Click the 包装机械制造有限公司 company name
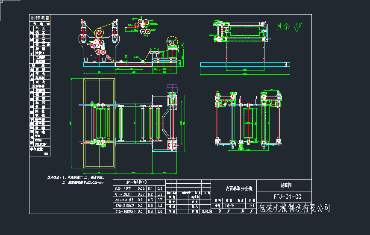The image size is (370, 235). click(x=295, y=208)
